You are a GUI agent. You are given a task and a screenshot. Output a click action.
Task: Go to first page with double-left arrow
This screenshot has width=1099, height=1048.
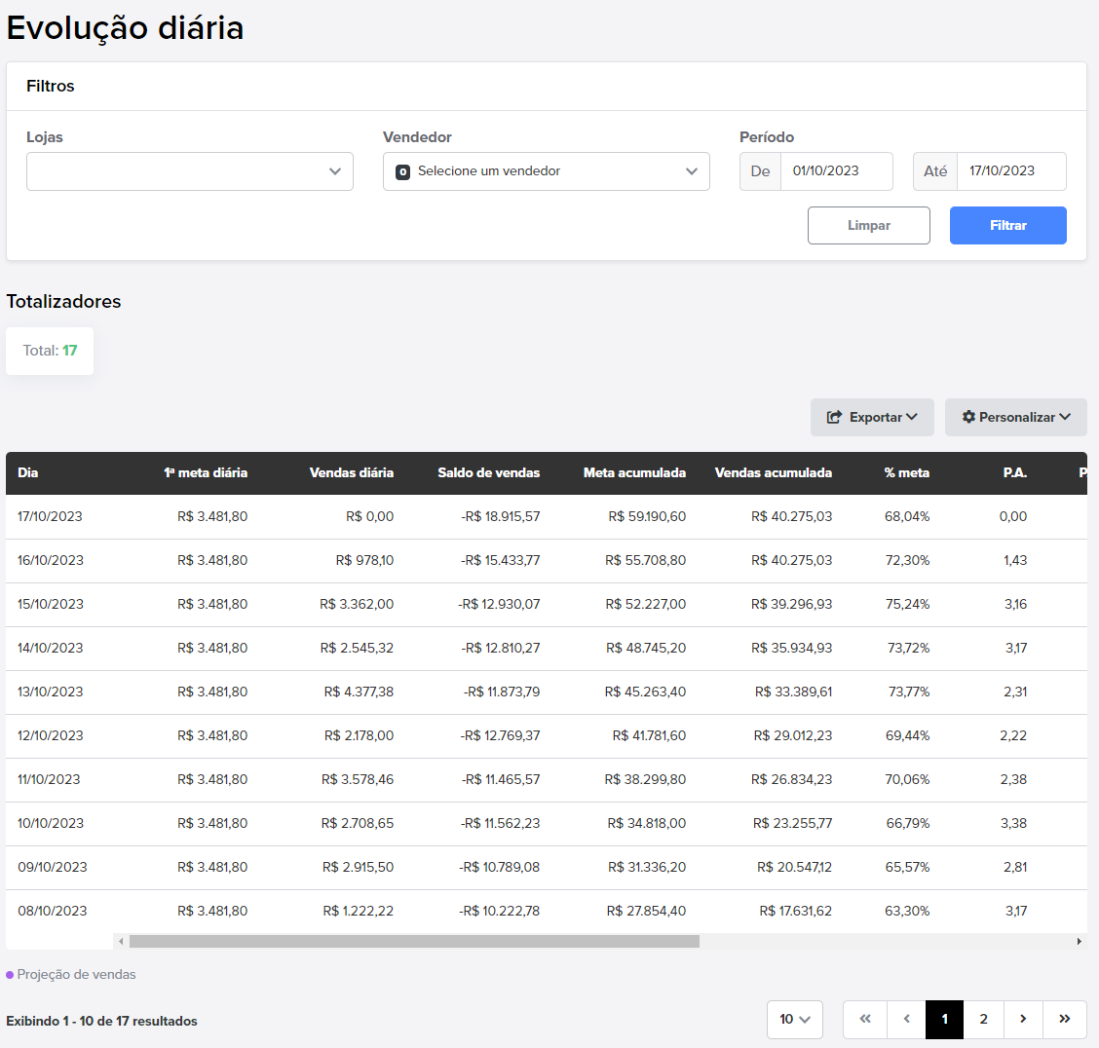click(x=865, y=1020)
